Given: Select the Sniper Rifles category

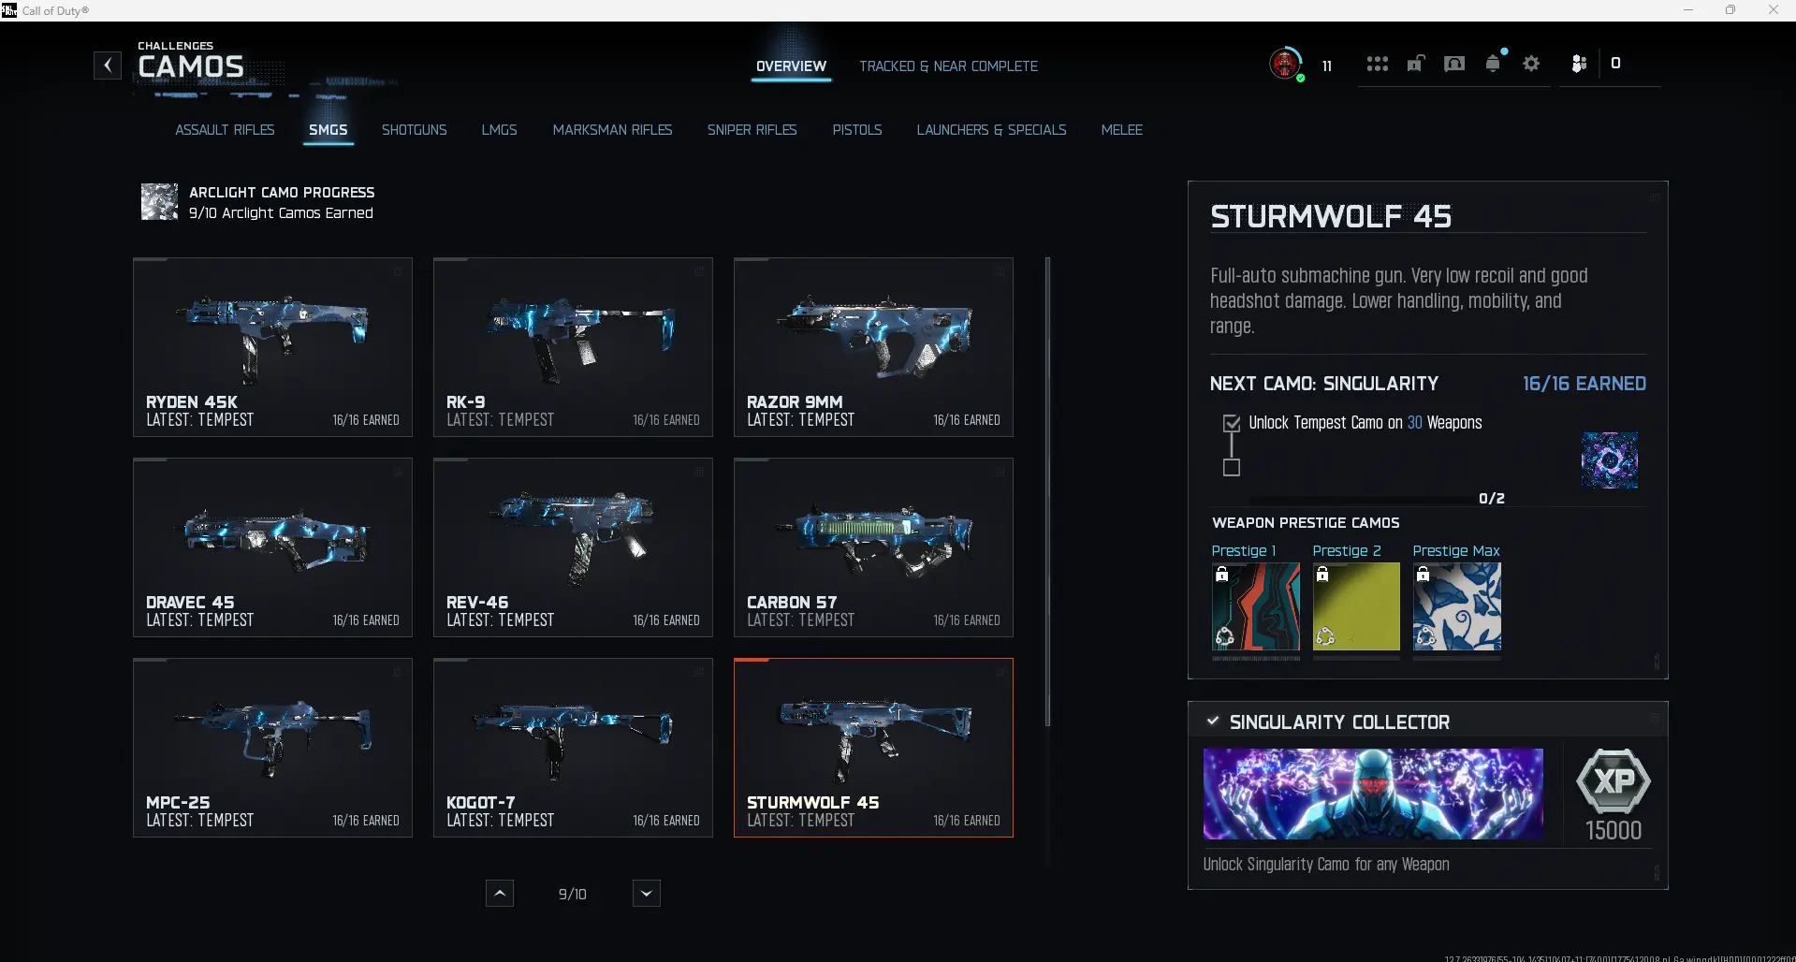Looking at the screenshot, I should (x=752, y=130).
